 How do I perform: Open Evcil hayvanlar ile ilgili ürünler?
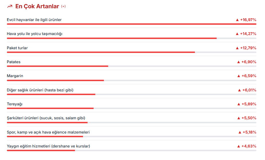click(x=34, y=20)
